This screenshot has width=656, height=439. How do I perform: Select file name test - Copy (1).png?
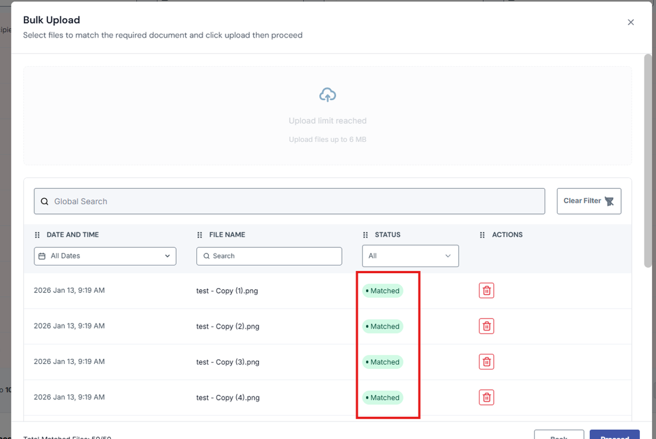[227, 291]
